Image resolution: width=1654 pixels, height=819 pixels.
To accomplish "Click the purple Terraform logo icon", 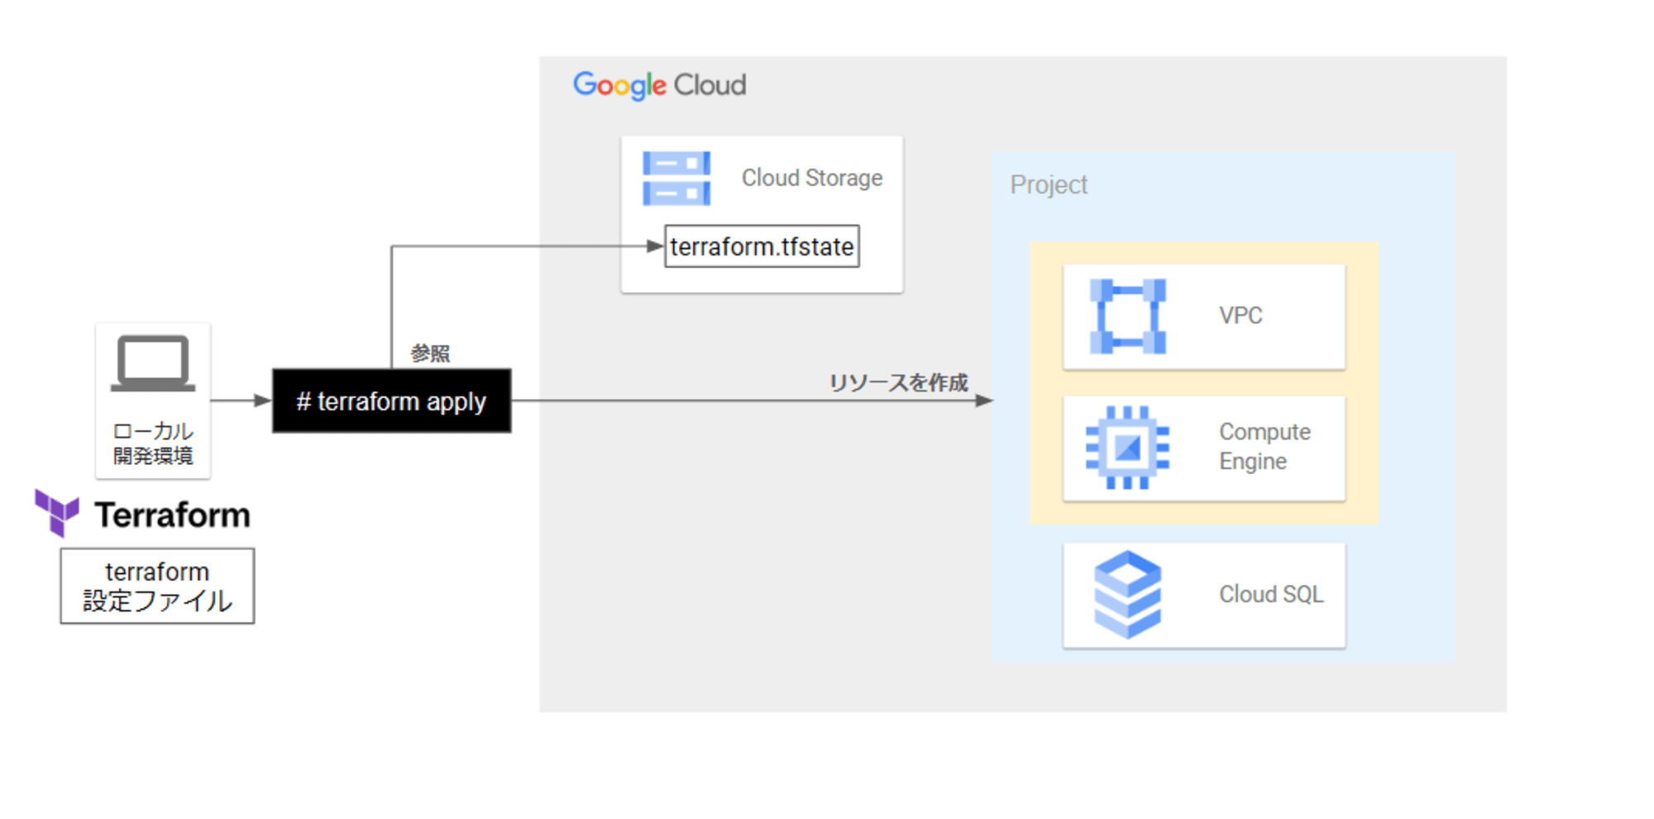I will [x=57, y=513].
